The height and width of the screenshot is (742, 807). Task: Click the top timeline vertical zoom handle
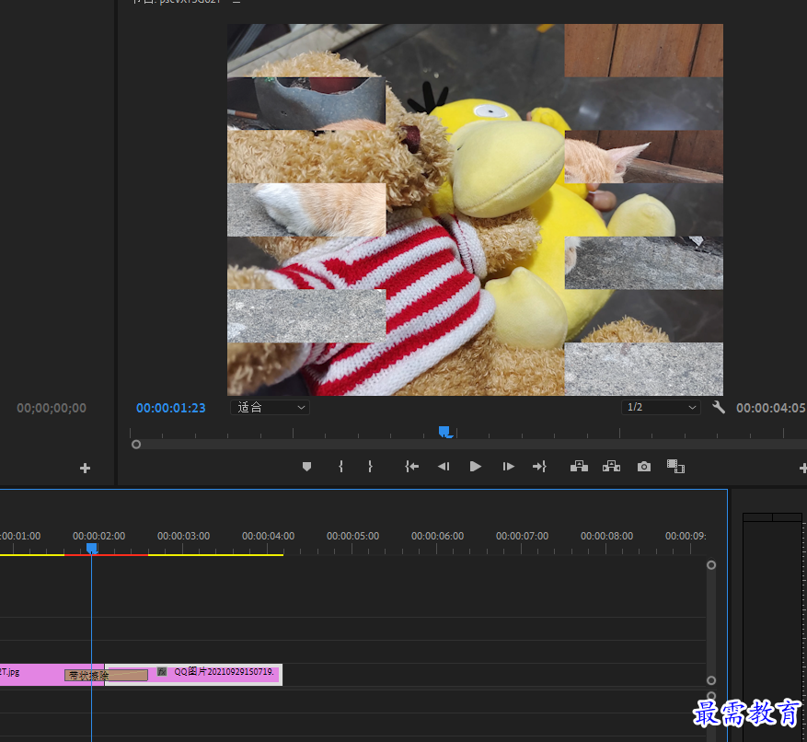coord(711,565)
